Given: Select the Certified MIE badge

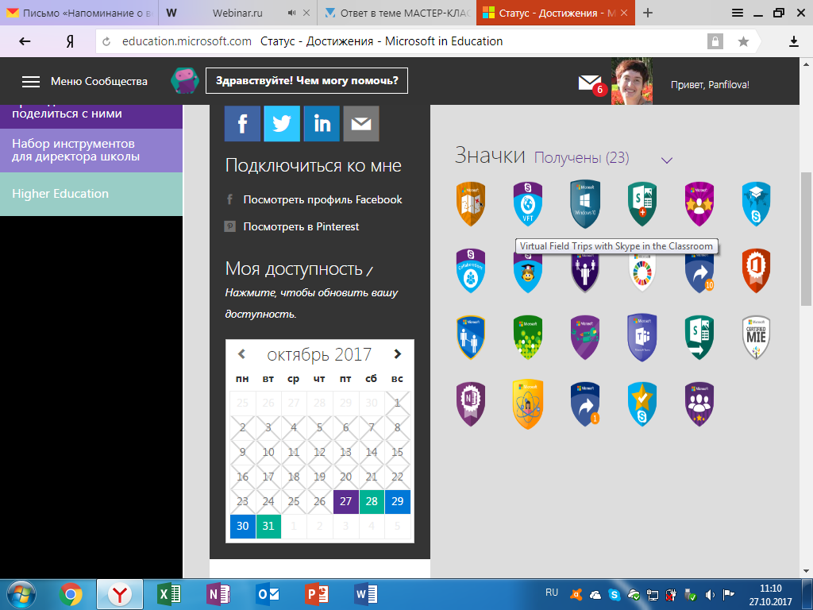Looking at the screenshot, I should click(x=756, y=337).
